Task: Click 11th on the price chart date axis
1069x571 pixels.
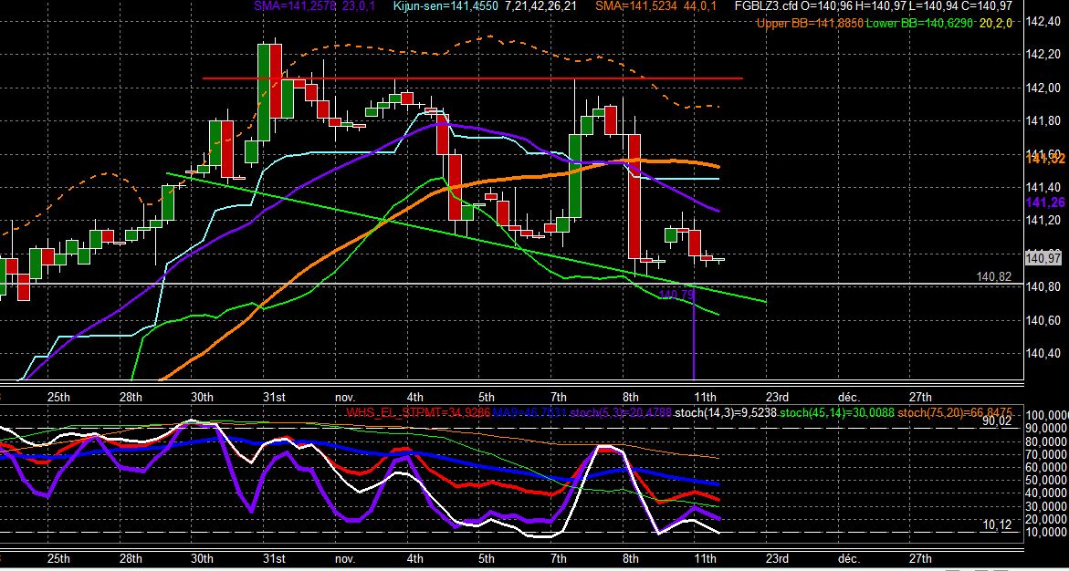Action: click(704, 398)
